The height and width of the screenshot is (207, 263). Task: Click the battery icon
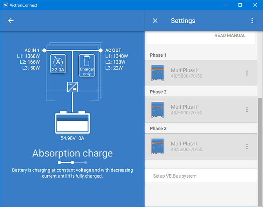[72, 122]
